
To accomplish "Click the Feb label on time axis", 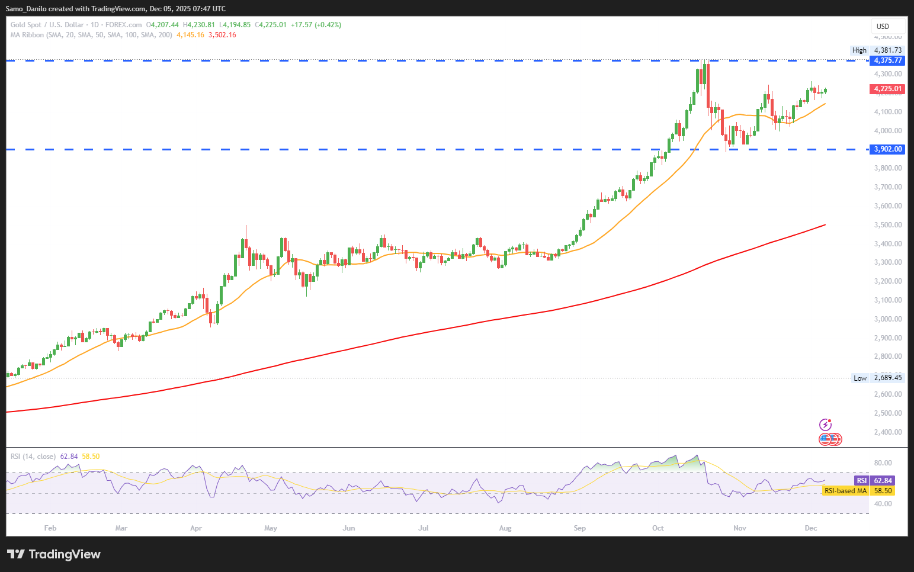I will tap(50, 528).
